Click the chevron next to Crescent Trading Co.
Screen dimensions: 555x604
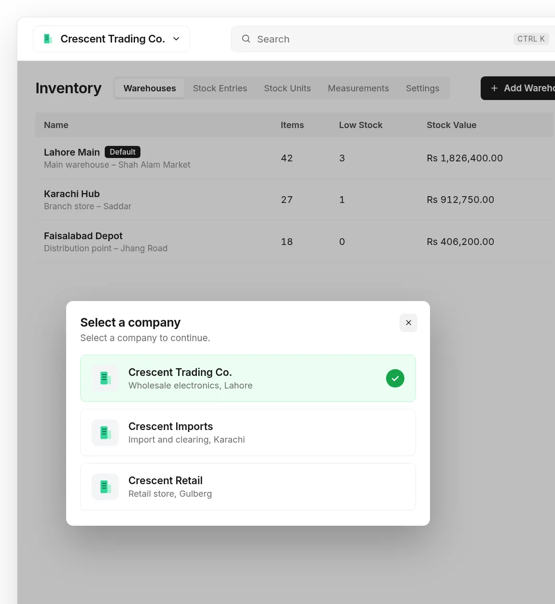(177, 39)
